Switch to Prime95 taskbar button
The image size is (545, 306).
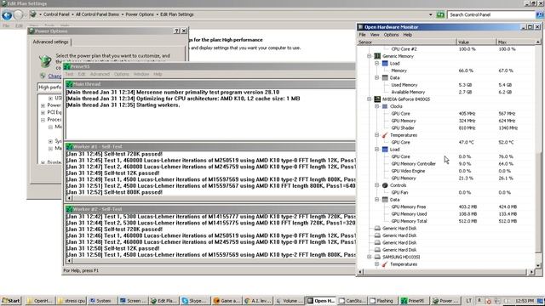413,301
